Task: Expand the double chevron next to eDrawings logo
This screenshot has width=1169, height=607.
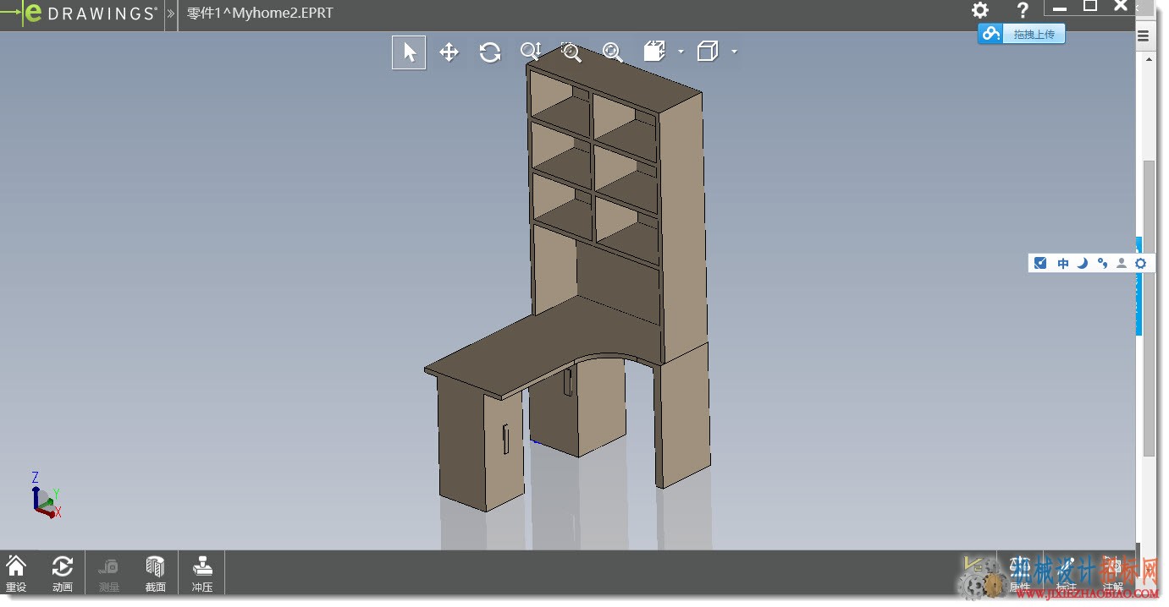Action: tap(171, 14)
